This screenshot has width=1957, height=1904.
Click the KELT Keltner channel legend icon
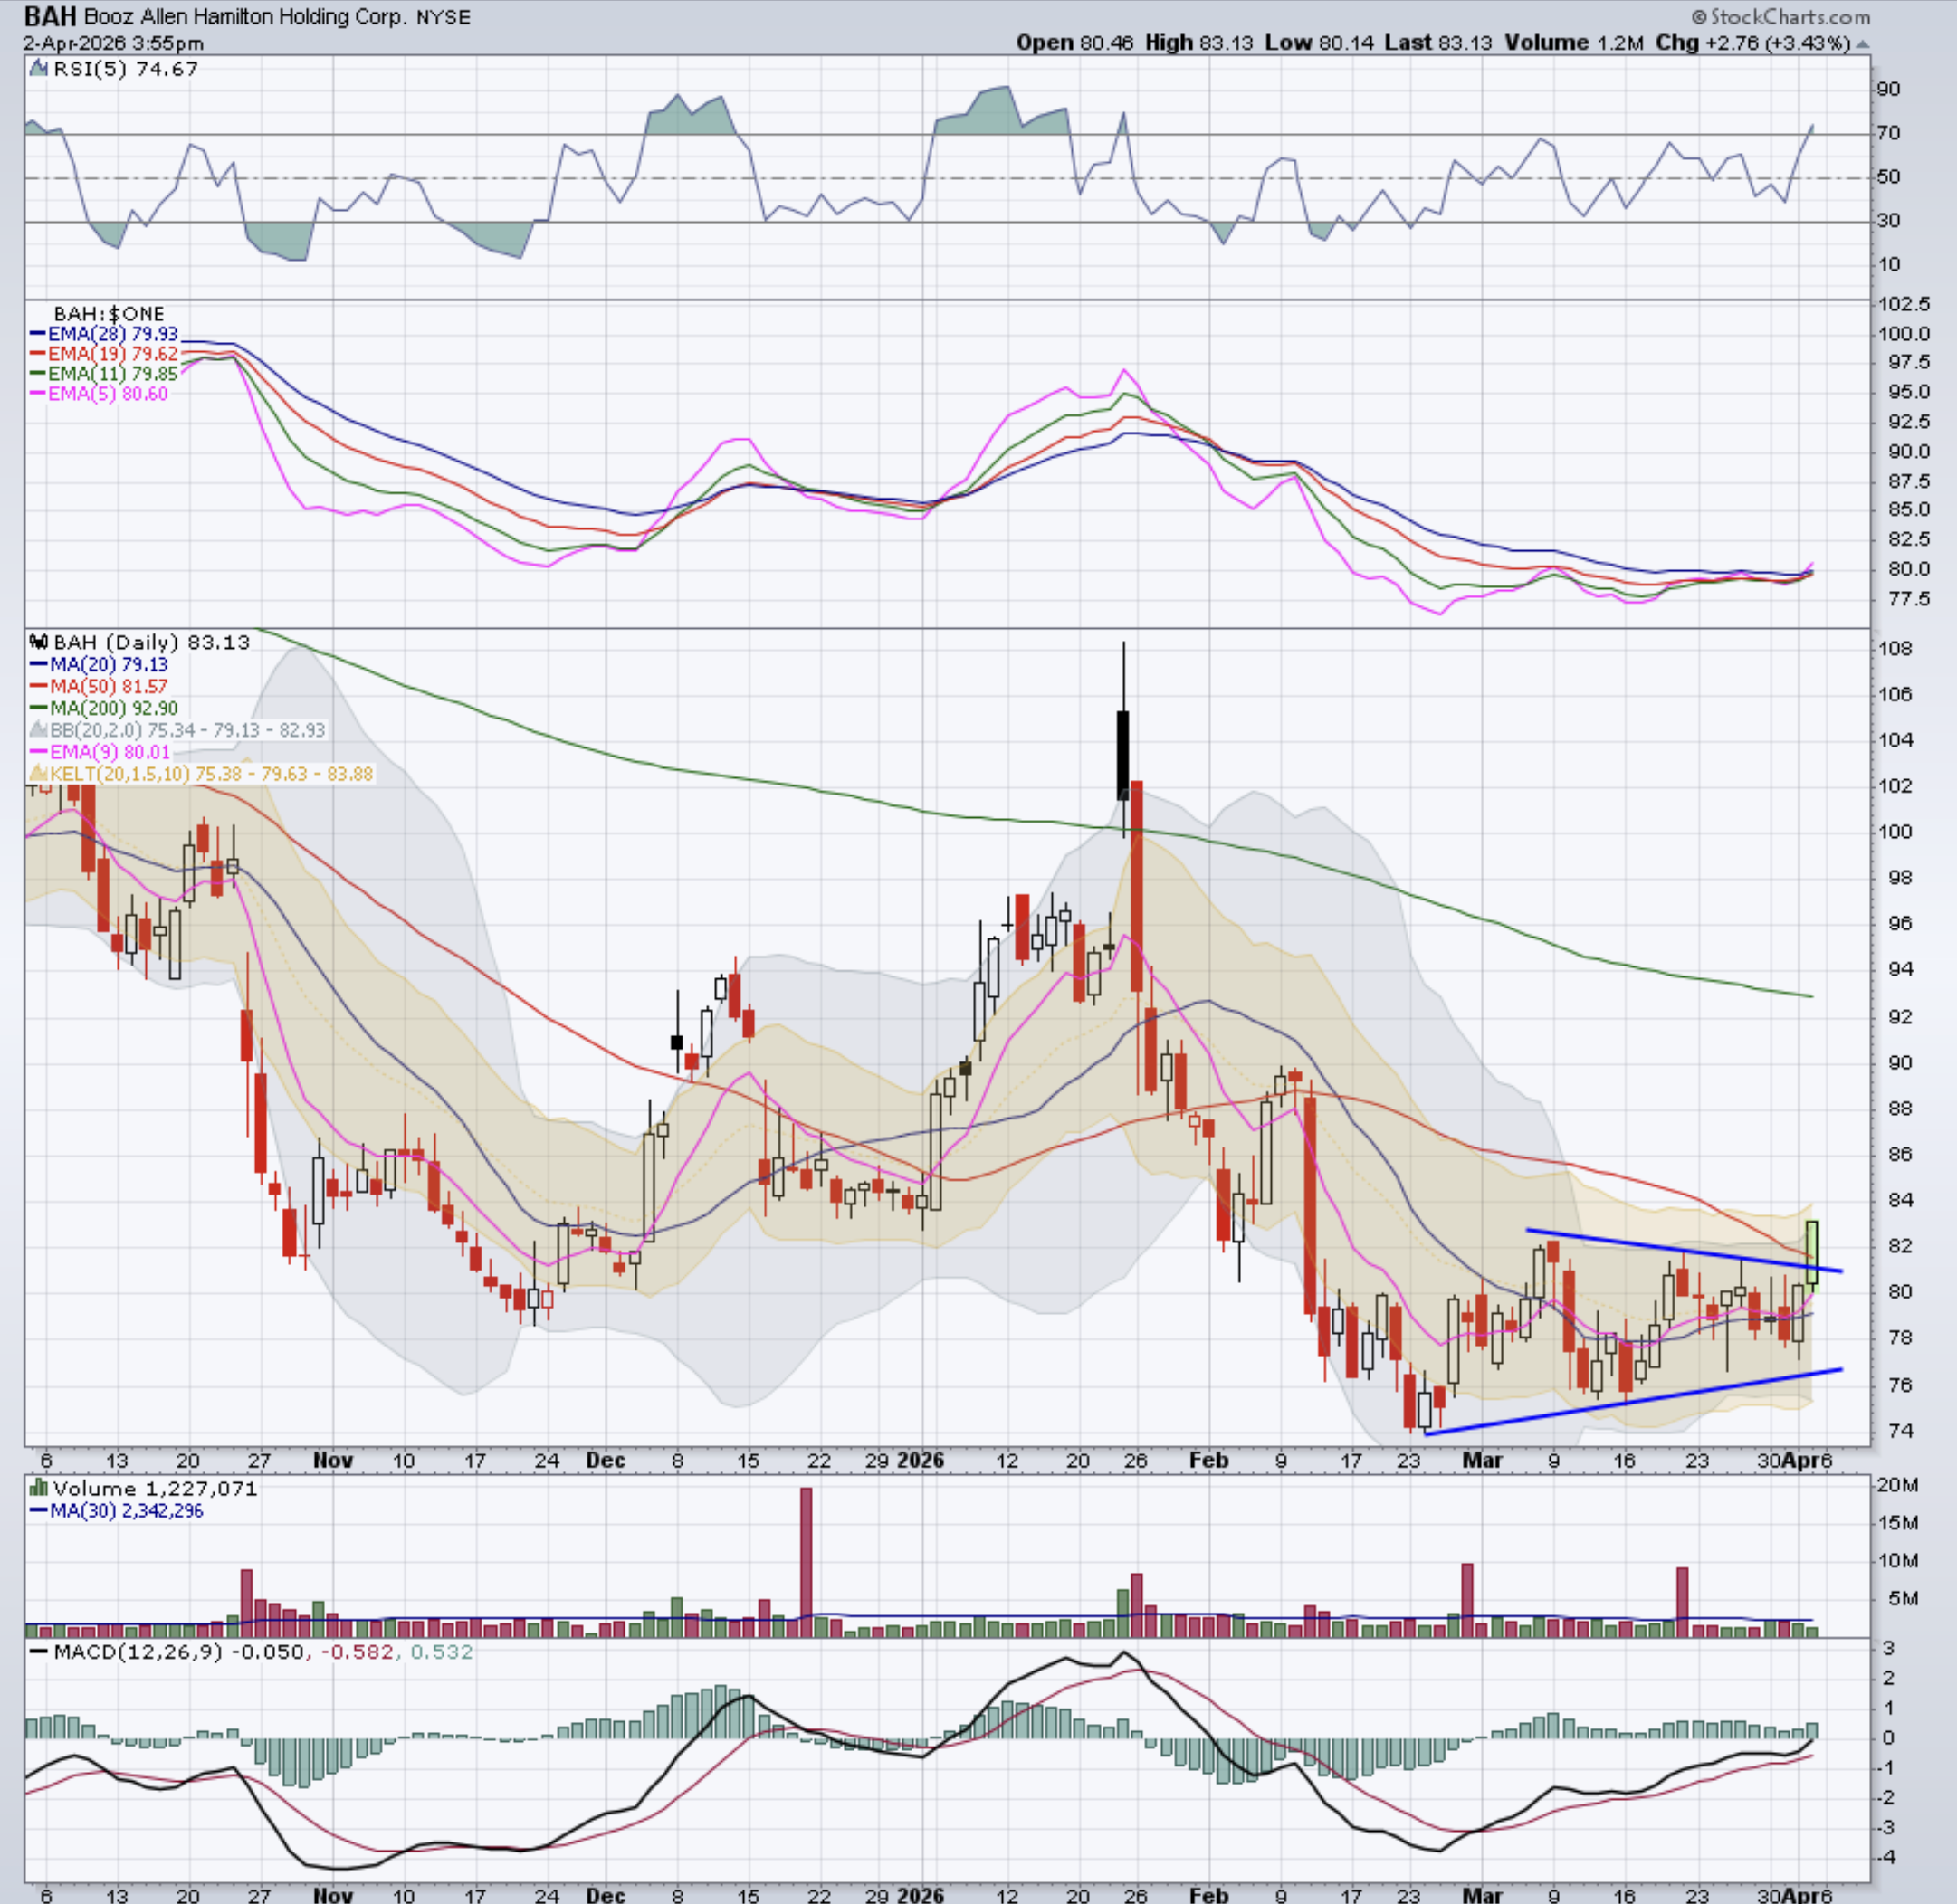(39, 774)
